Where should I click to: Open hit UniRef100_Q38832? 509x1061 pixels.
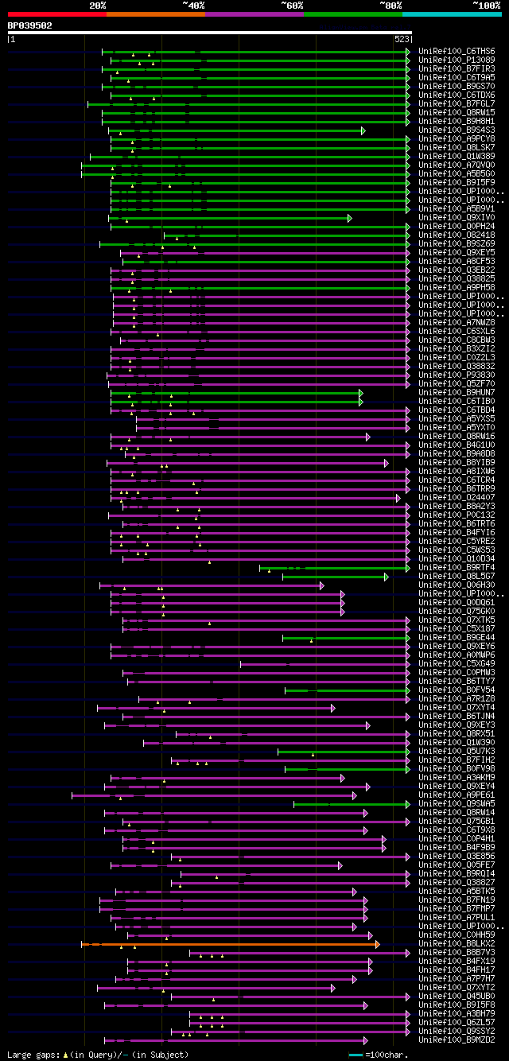457,366
